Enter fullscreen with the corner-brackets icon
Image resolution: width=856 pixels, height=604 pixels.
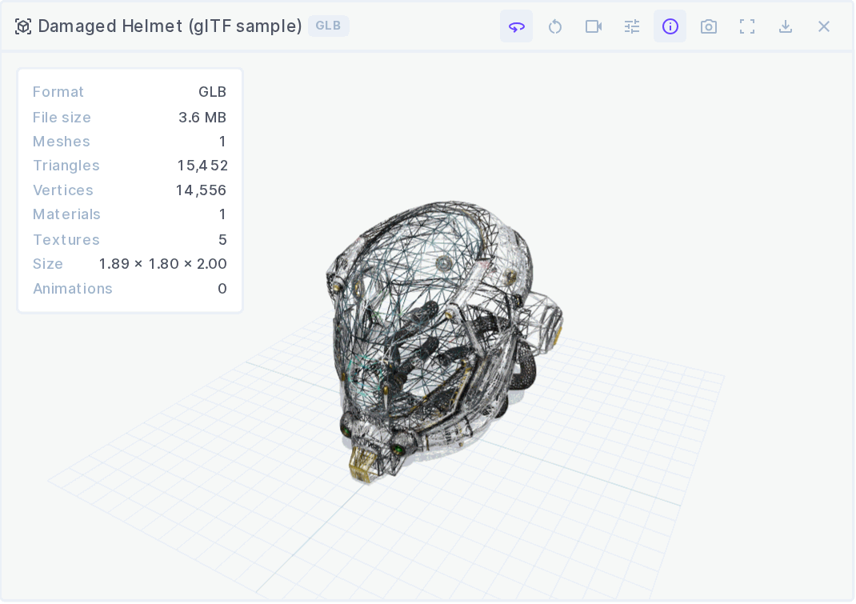tap(747, 26)
